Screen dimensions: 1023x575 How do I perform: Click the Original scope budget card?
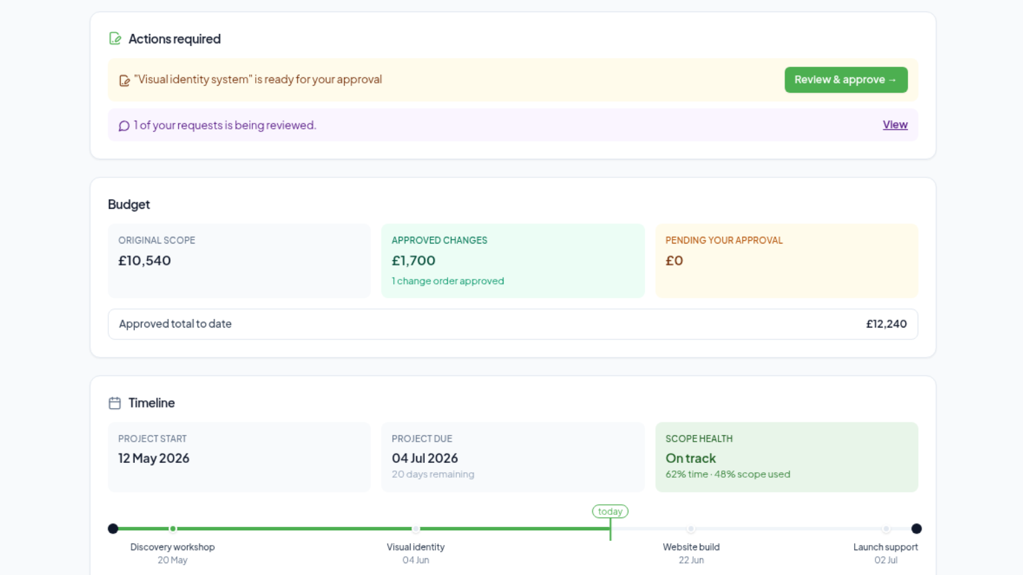point(239,261)
